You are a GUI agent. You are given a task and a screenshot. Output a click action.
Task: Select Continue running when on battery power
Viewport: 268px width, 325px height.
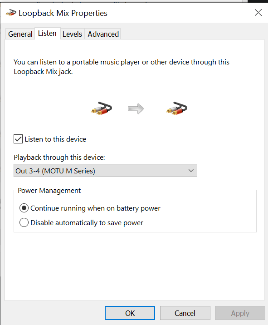(24, 208)
